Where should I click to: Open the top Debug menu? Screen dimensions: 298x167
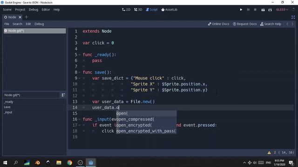click(34, 9)
